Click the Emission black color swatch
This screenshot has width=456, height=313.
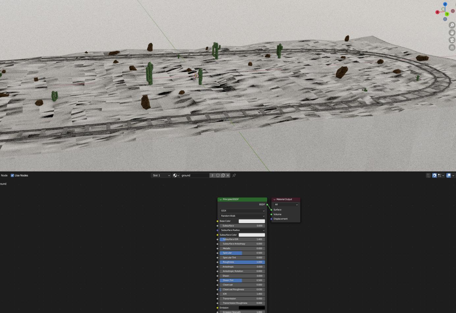252,308
